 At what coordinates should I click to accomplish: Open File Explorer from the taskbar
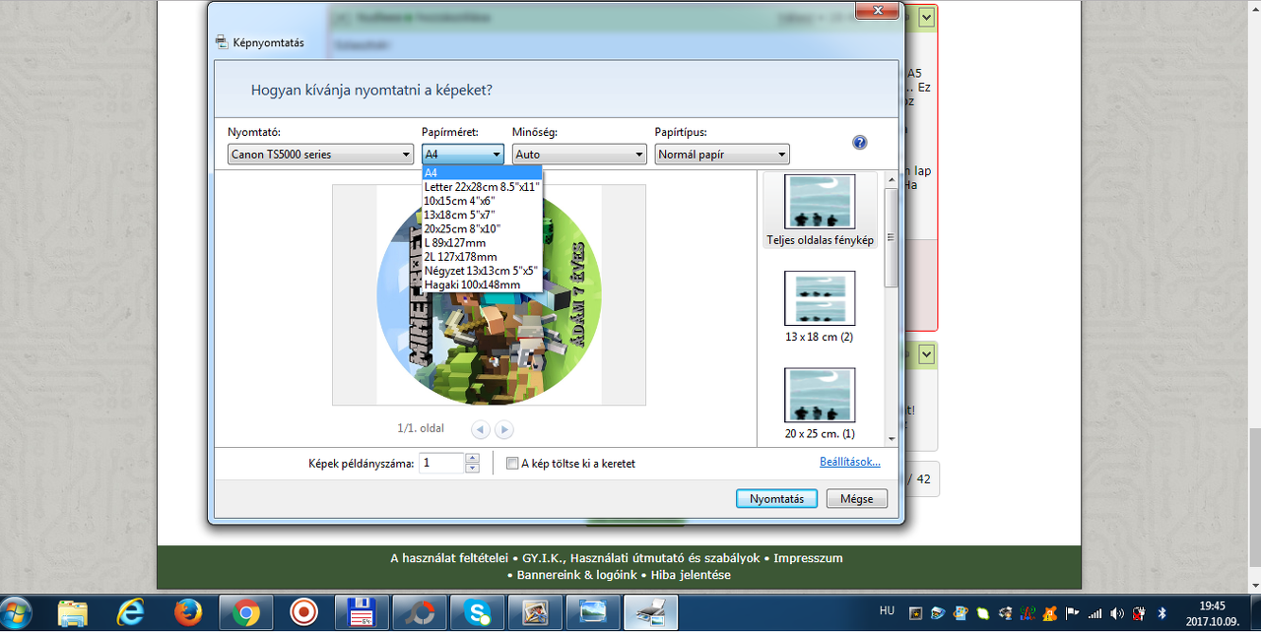tap(73, 613)
